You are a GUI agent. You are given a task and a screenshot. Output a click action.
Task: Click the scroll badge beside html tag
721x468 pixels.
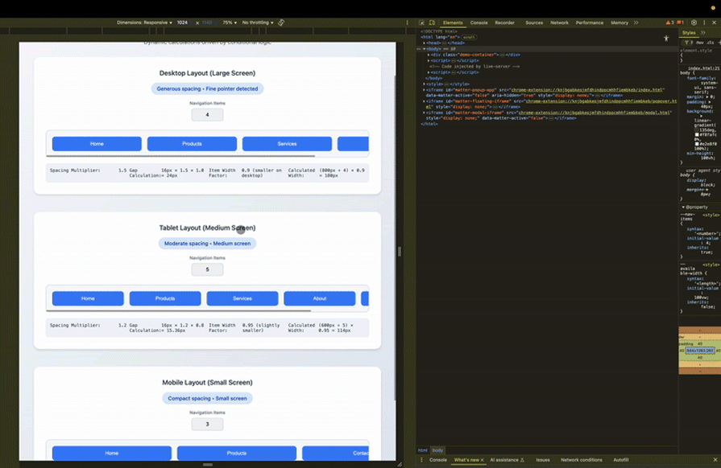click(x=469, y=37)
